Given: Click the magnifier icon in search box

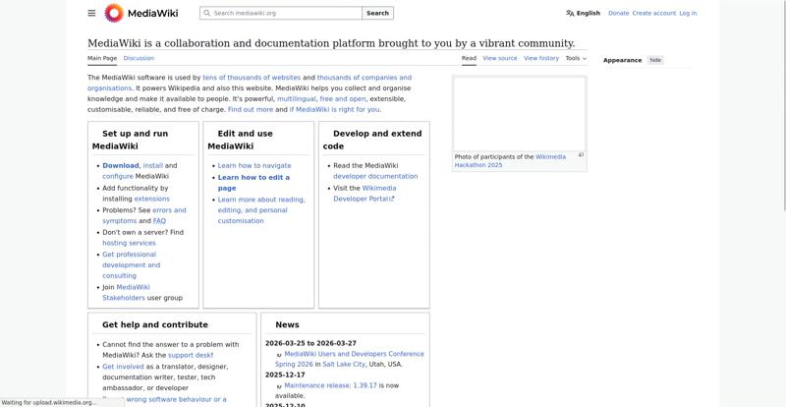Looking at the screenshot, I should click(206, 14).
